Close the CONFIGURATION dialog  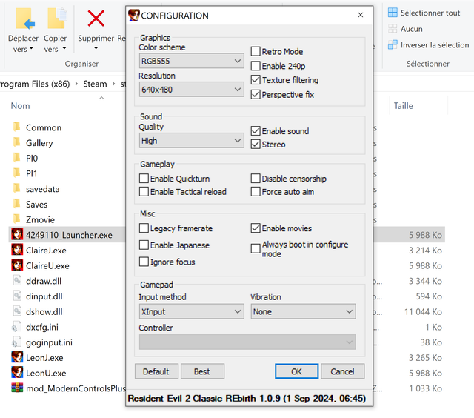pyautogui.click(x=361, y=15)
